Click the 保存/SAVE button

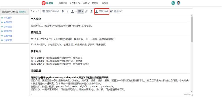[102, 11]
